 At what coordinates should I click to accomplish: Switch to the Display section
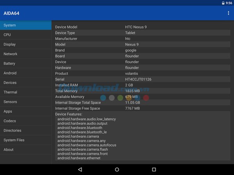[25, 44]
